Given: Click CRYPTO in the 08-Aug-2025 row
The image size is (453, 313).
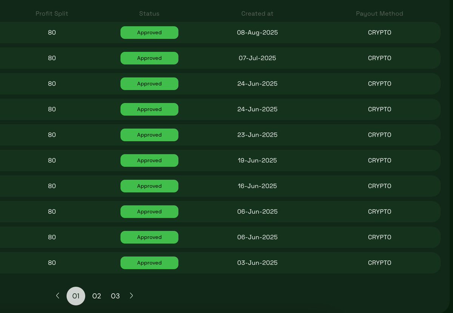Looking at the screenshot, I should click(x=379, y=32).
